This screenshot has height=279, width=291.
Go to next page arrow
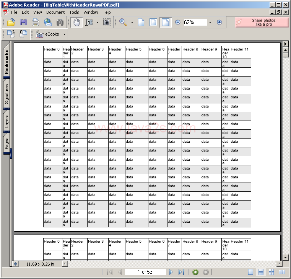tap(171, 272)
